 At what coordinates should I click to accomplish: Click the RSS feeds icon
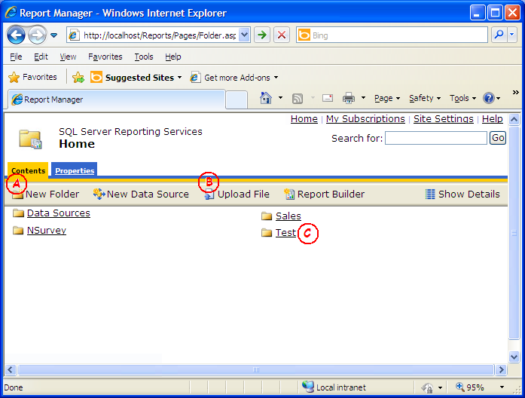tap(298, 99)
